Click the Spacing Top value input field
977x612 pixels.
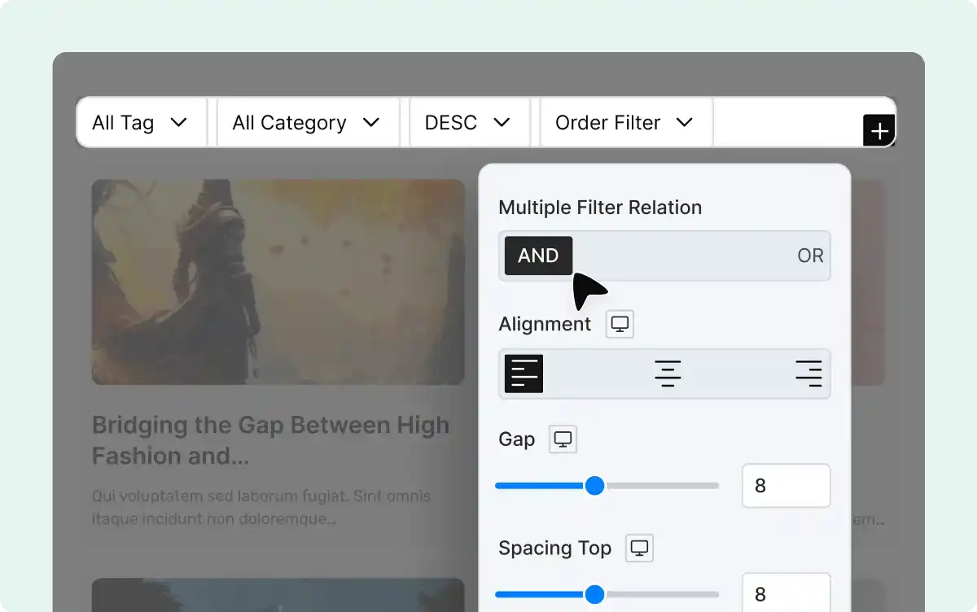tap(786, 594)
